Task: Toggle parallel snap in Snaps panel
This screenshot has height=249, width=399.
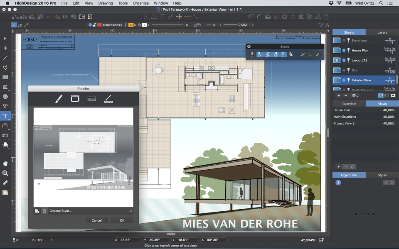Action: tap(302, 55)
